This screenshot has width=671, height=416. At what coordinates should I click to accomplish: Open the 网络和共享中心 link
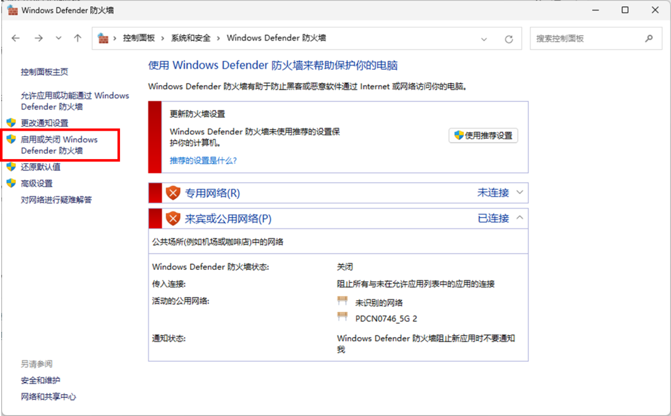pyautogui.click(x=48, y=397)
